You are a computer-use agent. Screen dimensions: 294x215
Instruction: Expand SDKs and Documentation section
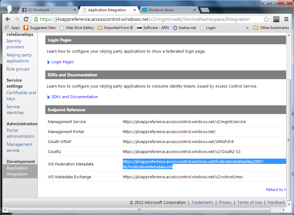[x=72, y=97]
